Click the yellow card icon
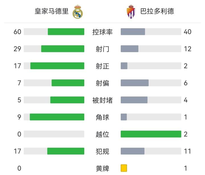The width and height of the screenshot is (205, 175). 124,168
